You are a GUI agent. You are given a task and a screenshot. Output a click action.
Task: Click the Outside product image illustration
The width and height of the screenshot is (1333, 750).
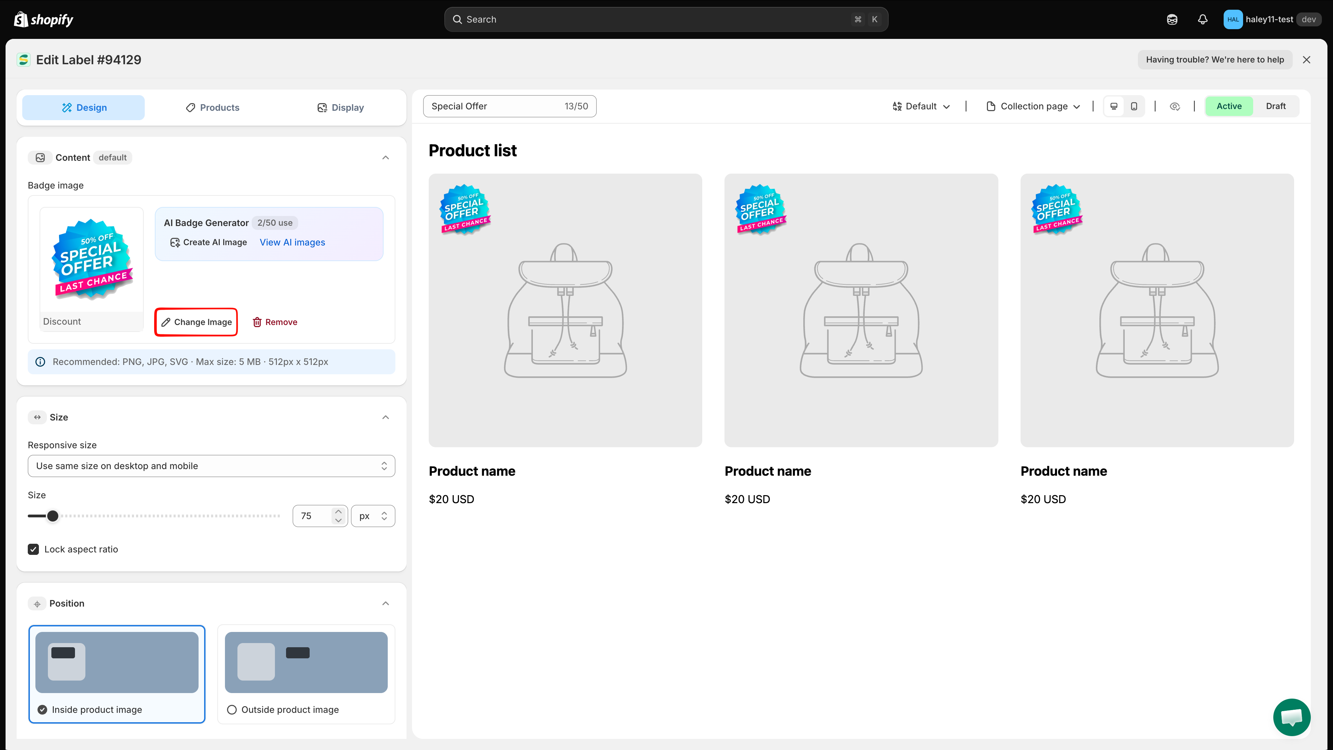point(306,662)
